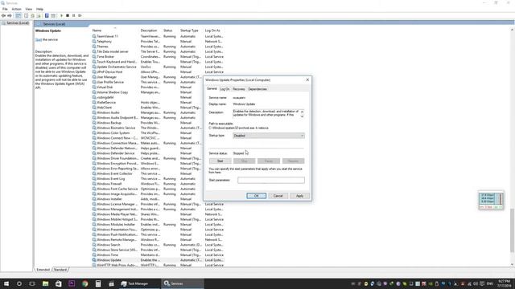Open the Calculator taskbar icon
Viewport: 515px width, 289px height.
pyautogui.click(x=98, y=283)
